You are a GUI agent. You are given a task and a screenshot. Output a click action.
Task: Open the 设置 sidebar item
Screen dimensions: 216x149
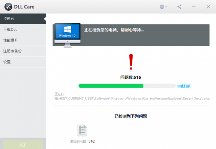click(x=23, y=62)
